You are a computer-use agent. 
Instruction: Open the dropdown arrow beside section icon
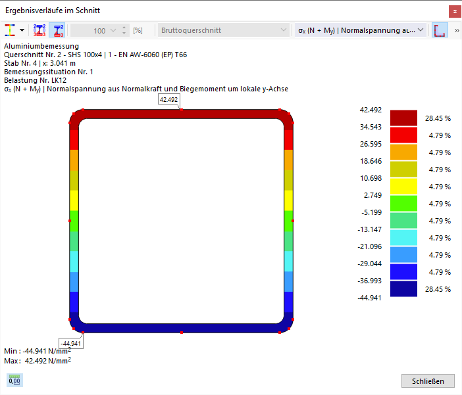pyautogui.click(x=22, y=30)
